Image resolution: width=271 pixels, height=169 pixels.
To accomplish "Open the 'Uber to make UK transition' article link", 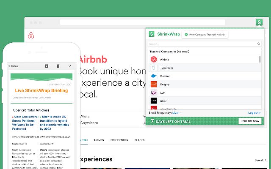I will point(55,123).
